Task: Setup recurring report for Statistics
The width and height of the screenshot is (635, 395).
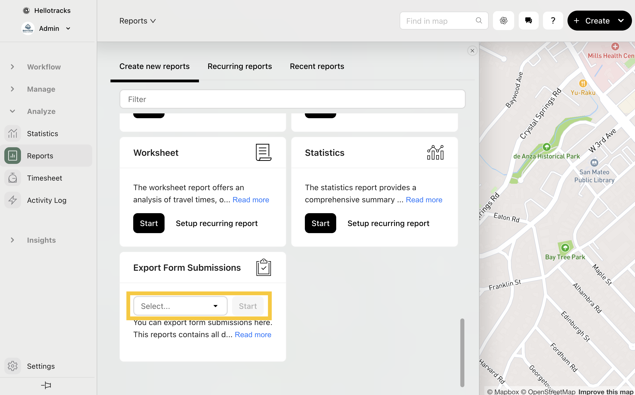Action: click(x=388, y=223)
